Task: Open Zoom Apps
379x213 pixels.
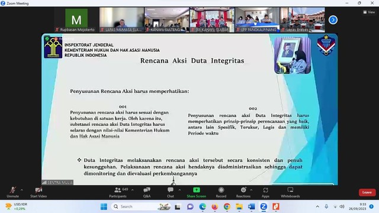Action: (x=265, y=192)
